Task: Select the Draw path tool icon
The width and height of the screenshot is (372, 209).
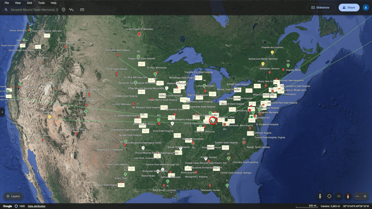Action: point(71,9)
